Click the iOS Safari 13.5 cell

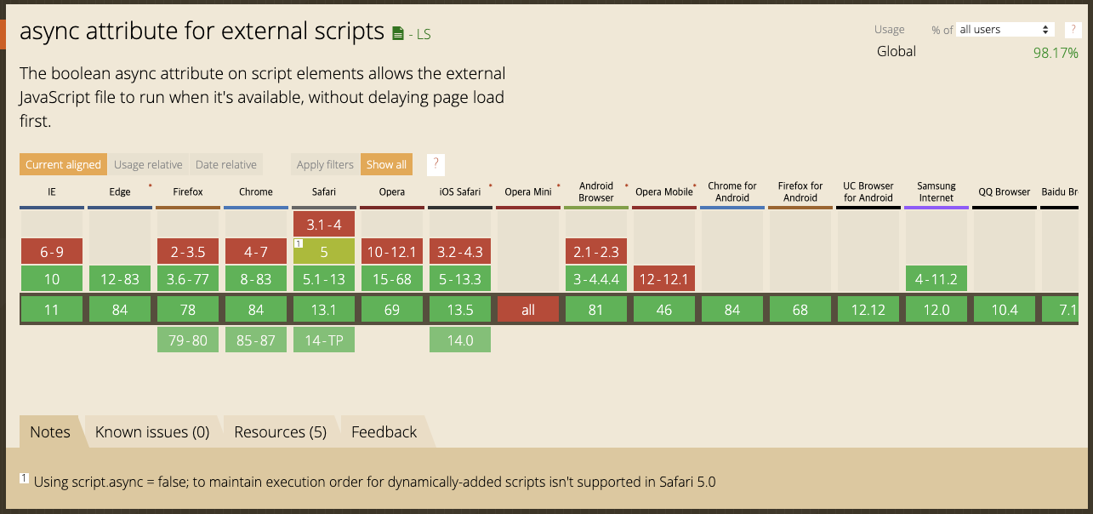coord(460,310)
